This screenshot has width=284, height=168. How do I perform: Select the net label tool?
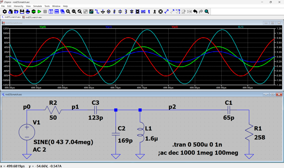pyautogui.click(x=143, y=12)
